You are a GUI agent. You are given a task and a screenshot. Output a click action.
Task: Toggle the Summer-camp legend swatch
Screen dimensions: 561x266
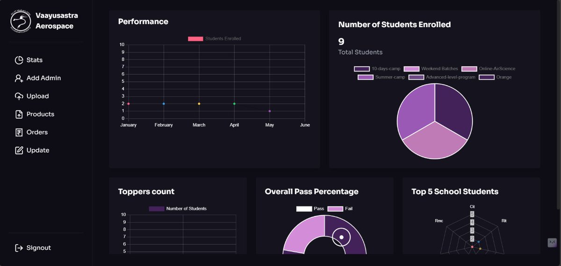coord(366,77)
